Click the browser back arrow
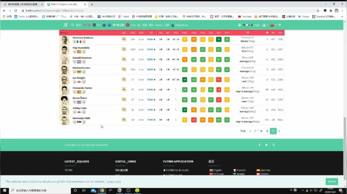 pyautogui.click(x=4, y=11)
